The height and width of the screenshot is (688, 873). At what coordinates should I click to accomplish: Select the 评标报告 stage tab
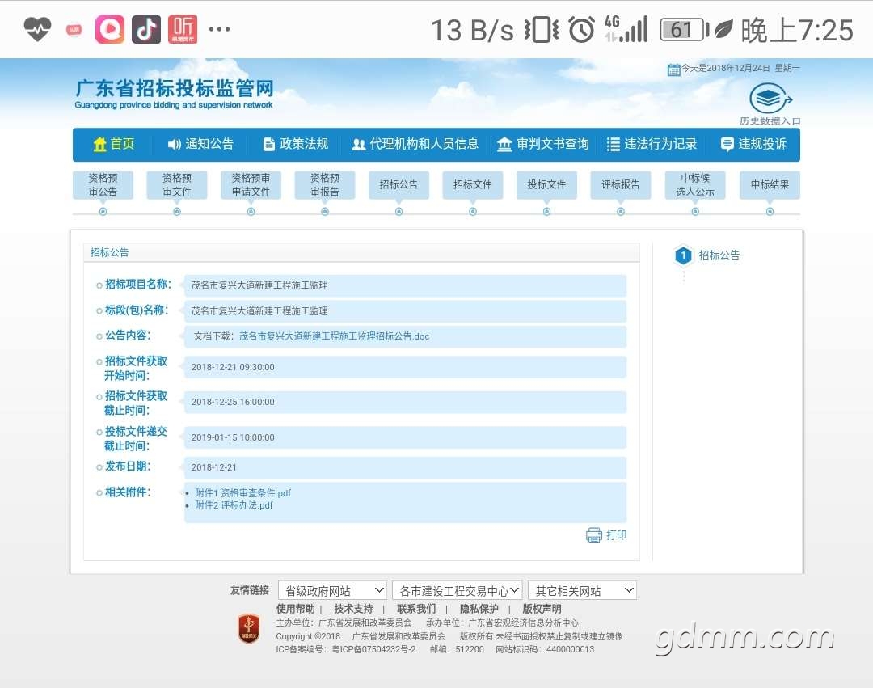[621, 184]
